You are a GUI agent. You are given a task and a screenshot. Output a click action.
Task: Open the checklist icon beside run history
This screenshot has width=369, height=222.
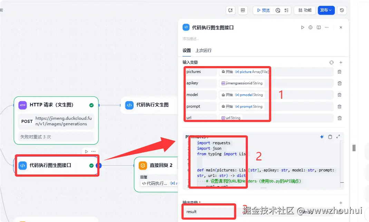[x=287, y=10]
